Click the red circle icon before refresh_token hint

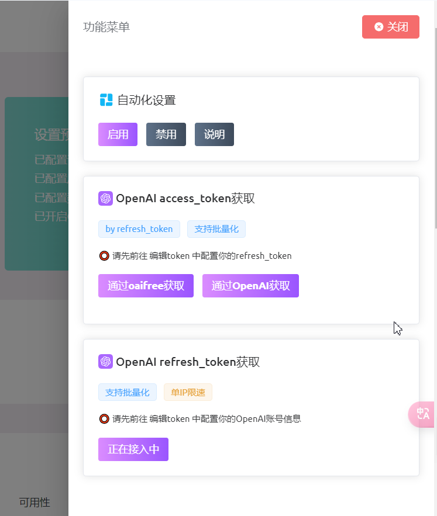104,255
